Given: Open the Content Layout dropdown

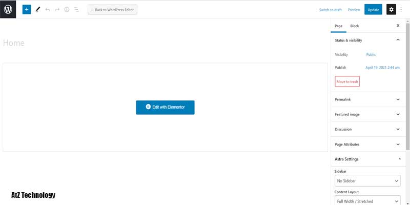Looking at the screenshot, I should (367, 200).
